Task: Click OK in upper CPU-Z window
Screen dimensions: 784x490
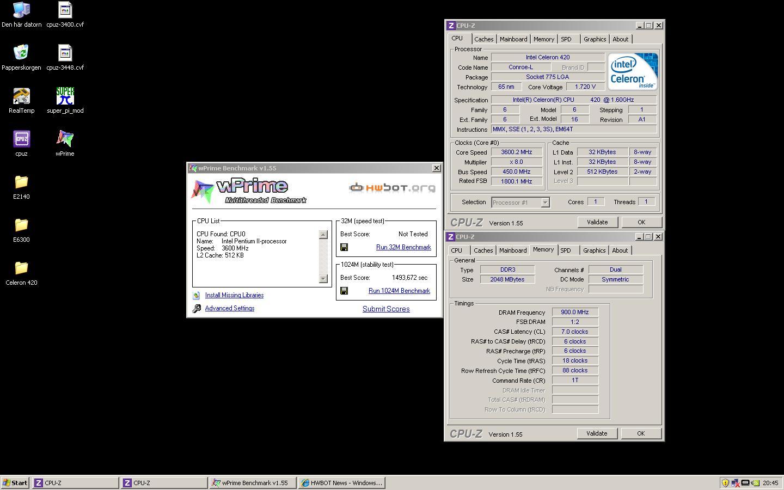Action: [x=641, y=222]
